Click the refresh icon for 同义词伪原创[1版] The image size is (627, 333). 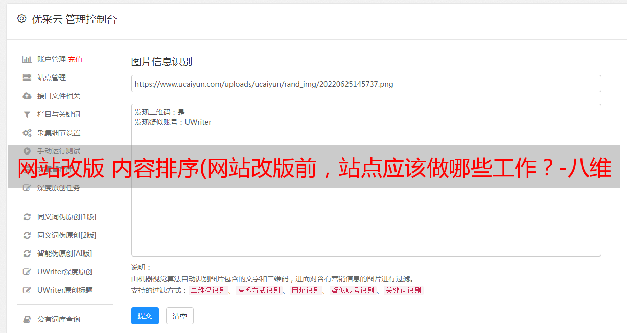(27, 217)
